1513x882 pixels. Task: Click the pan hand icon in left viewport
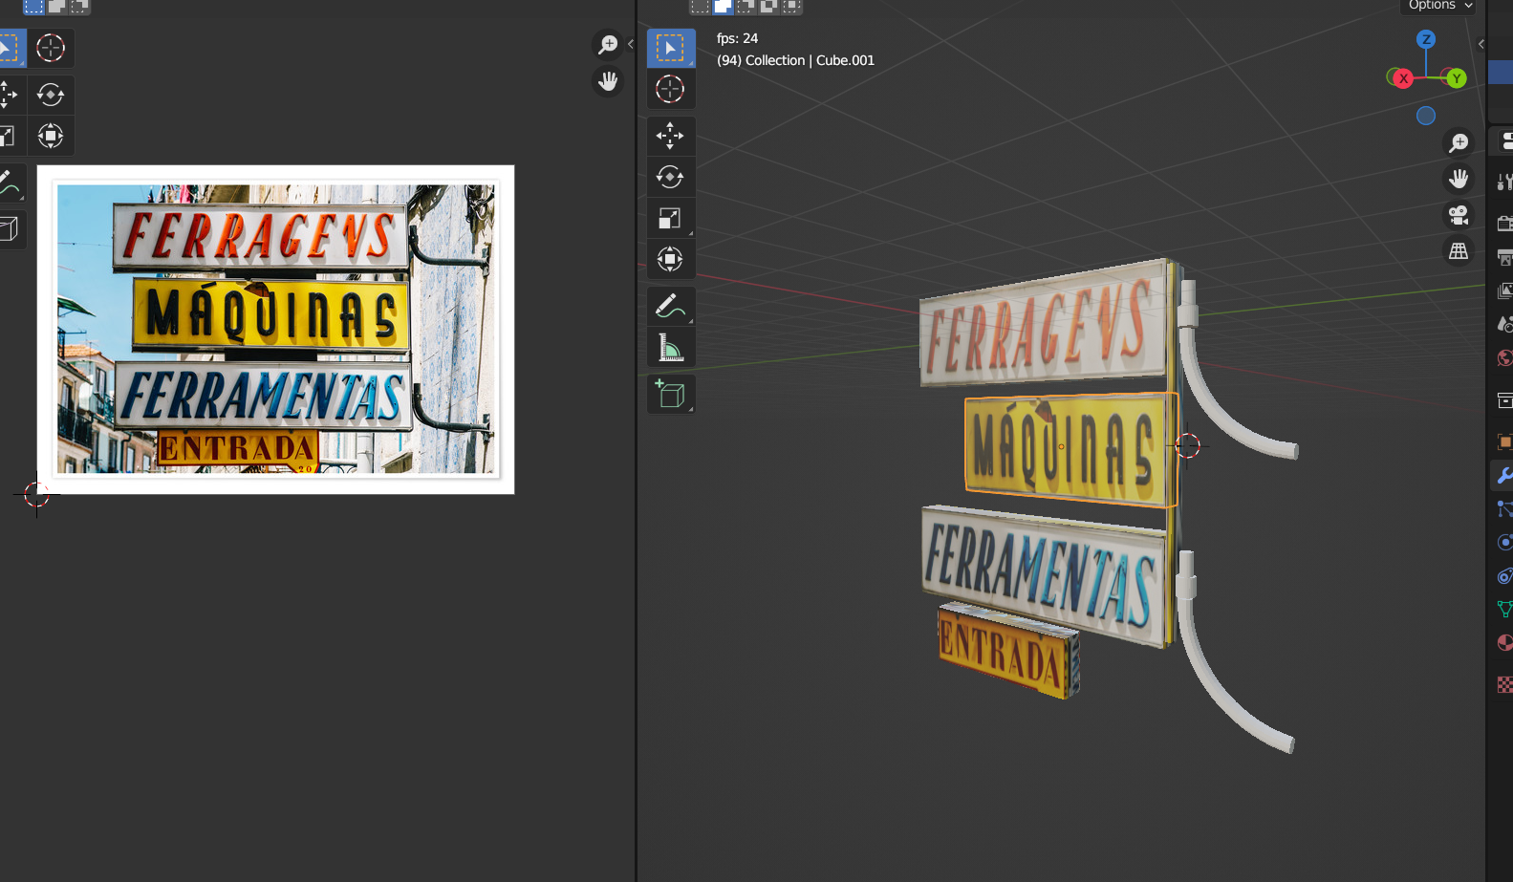tap(608, 81)
